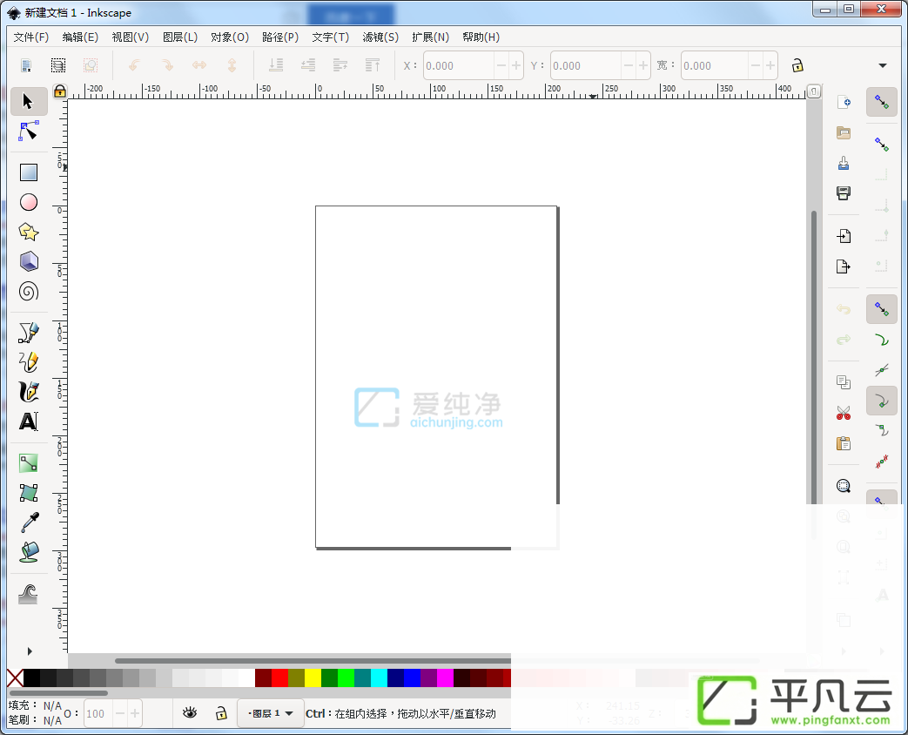Click the opacity O input field
The image size is (908, 735).
tap(98, 713)
